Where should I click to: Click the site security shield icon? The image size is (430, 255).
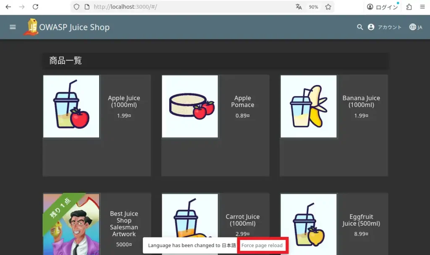(76, 7)
